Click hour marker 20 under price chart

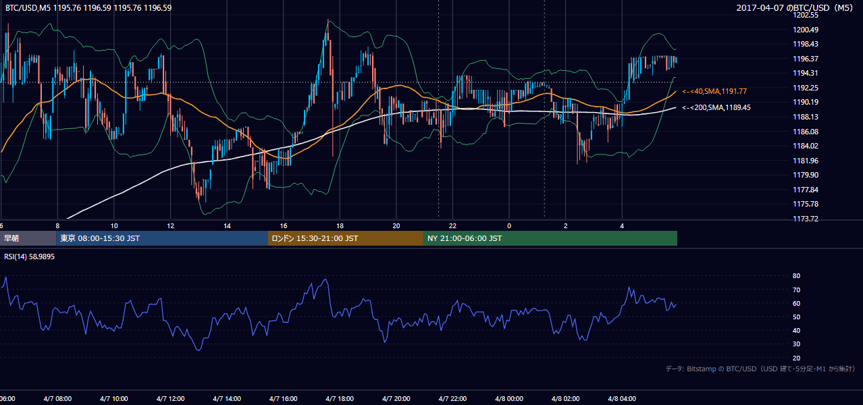pos(396,225)
